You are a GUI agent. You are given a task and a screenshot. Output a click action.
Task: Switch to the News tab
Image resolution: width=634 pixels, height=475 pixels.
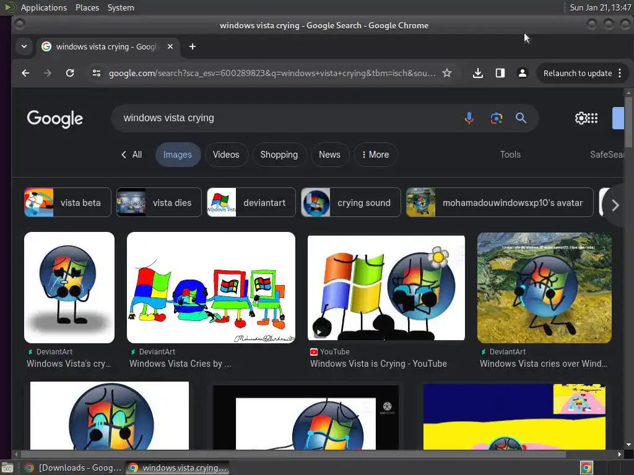point(329,155)
